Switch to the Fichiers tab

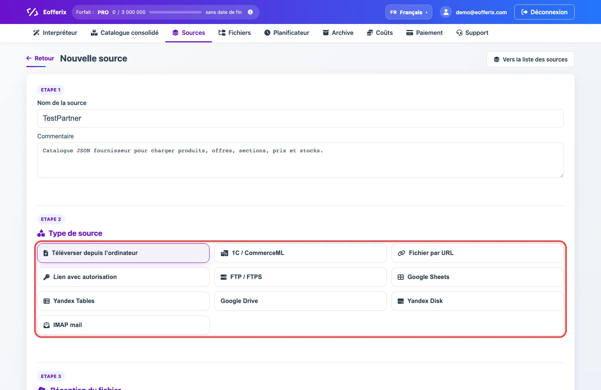tap(235, 33)
